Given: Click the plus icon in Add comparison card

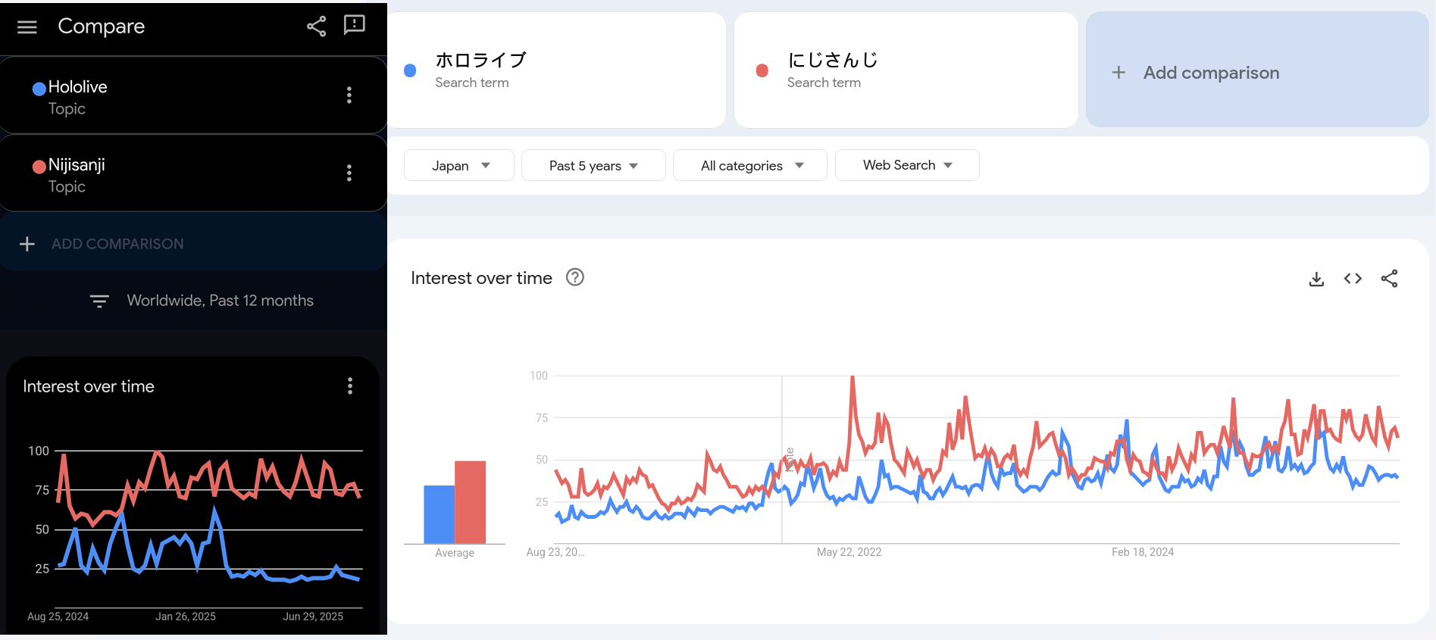Looking at the screenshot, I should click(x=1118, y=73).
